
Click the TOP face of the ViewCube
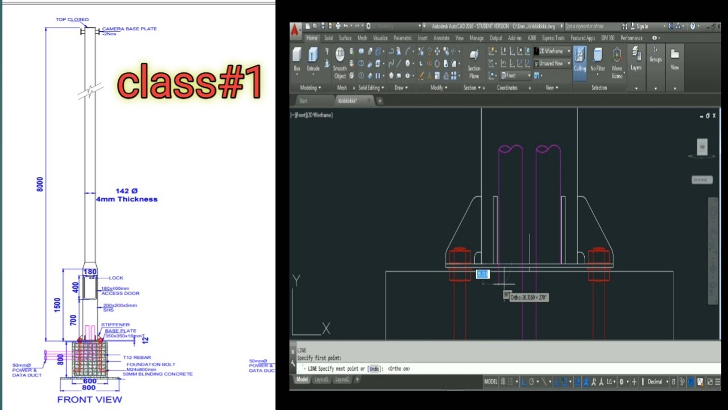(x=702, y=147)
